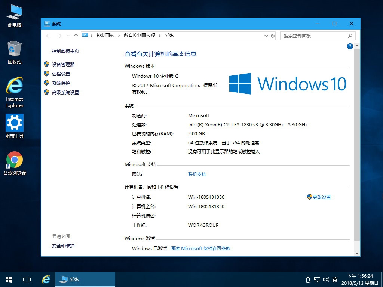Click the network tray icon
The height and width of the screenshot is (287, 383).
pyautogui.click(x=317, y=280)
